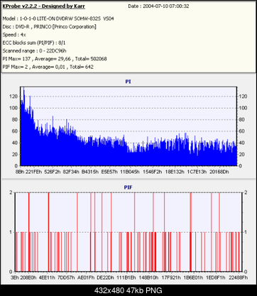Click the 7DD57h label on PIF axis
The width and height of the screenshot is (257, 296).
(x=66, y=278)
